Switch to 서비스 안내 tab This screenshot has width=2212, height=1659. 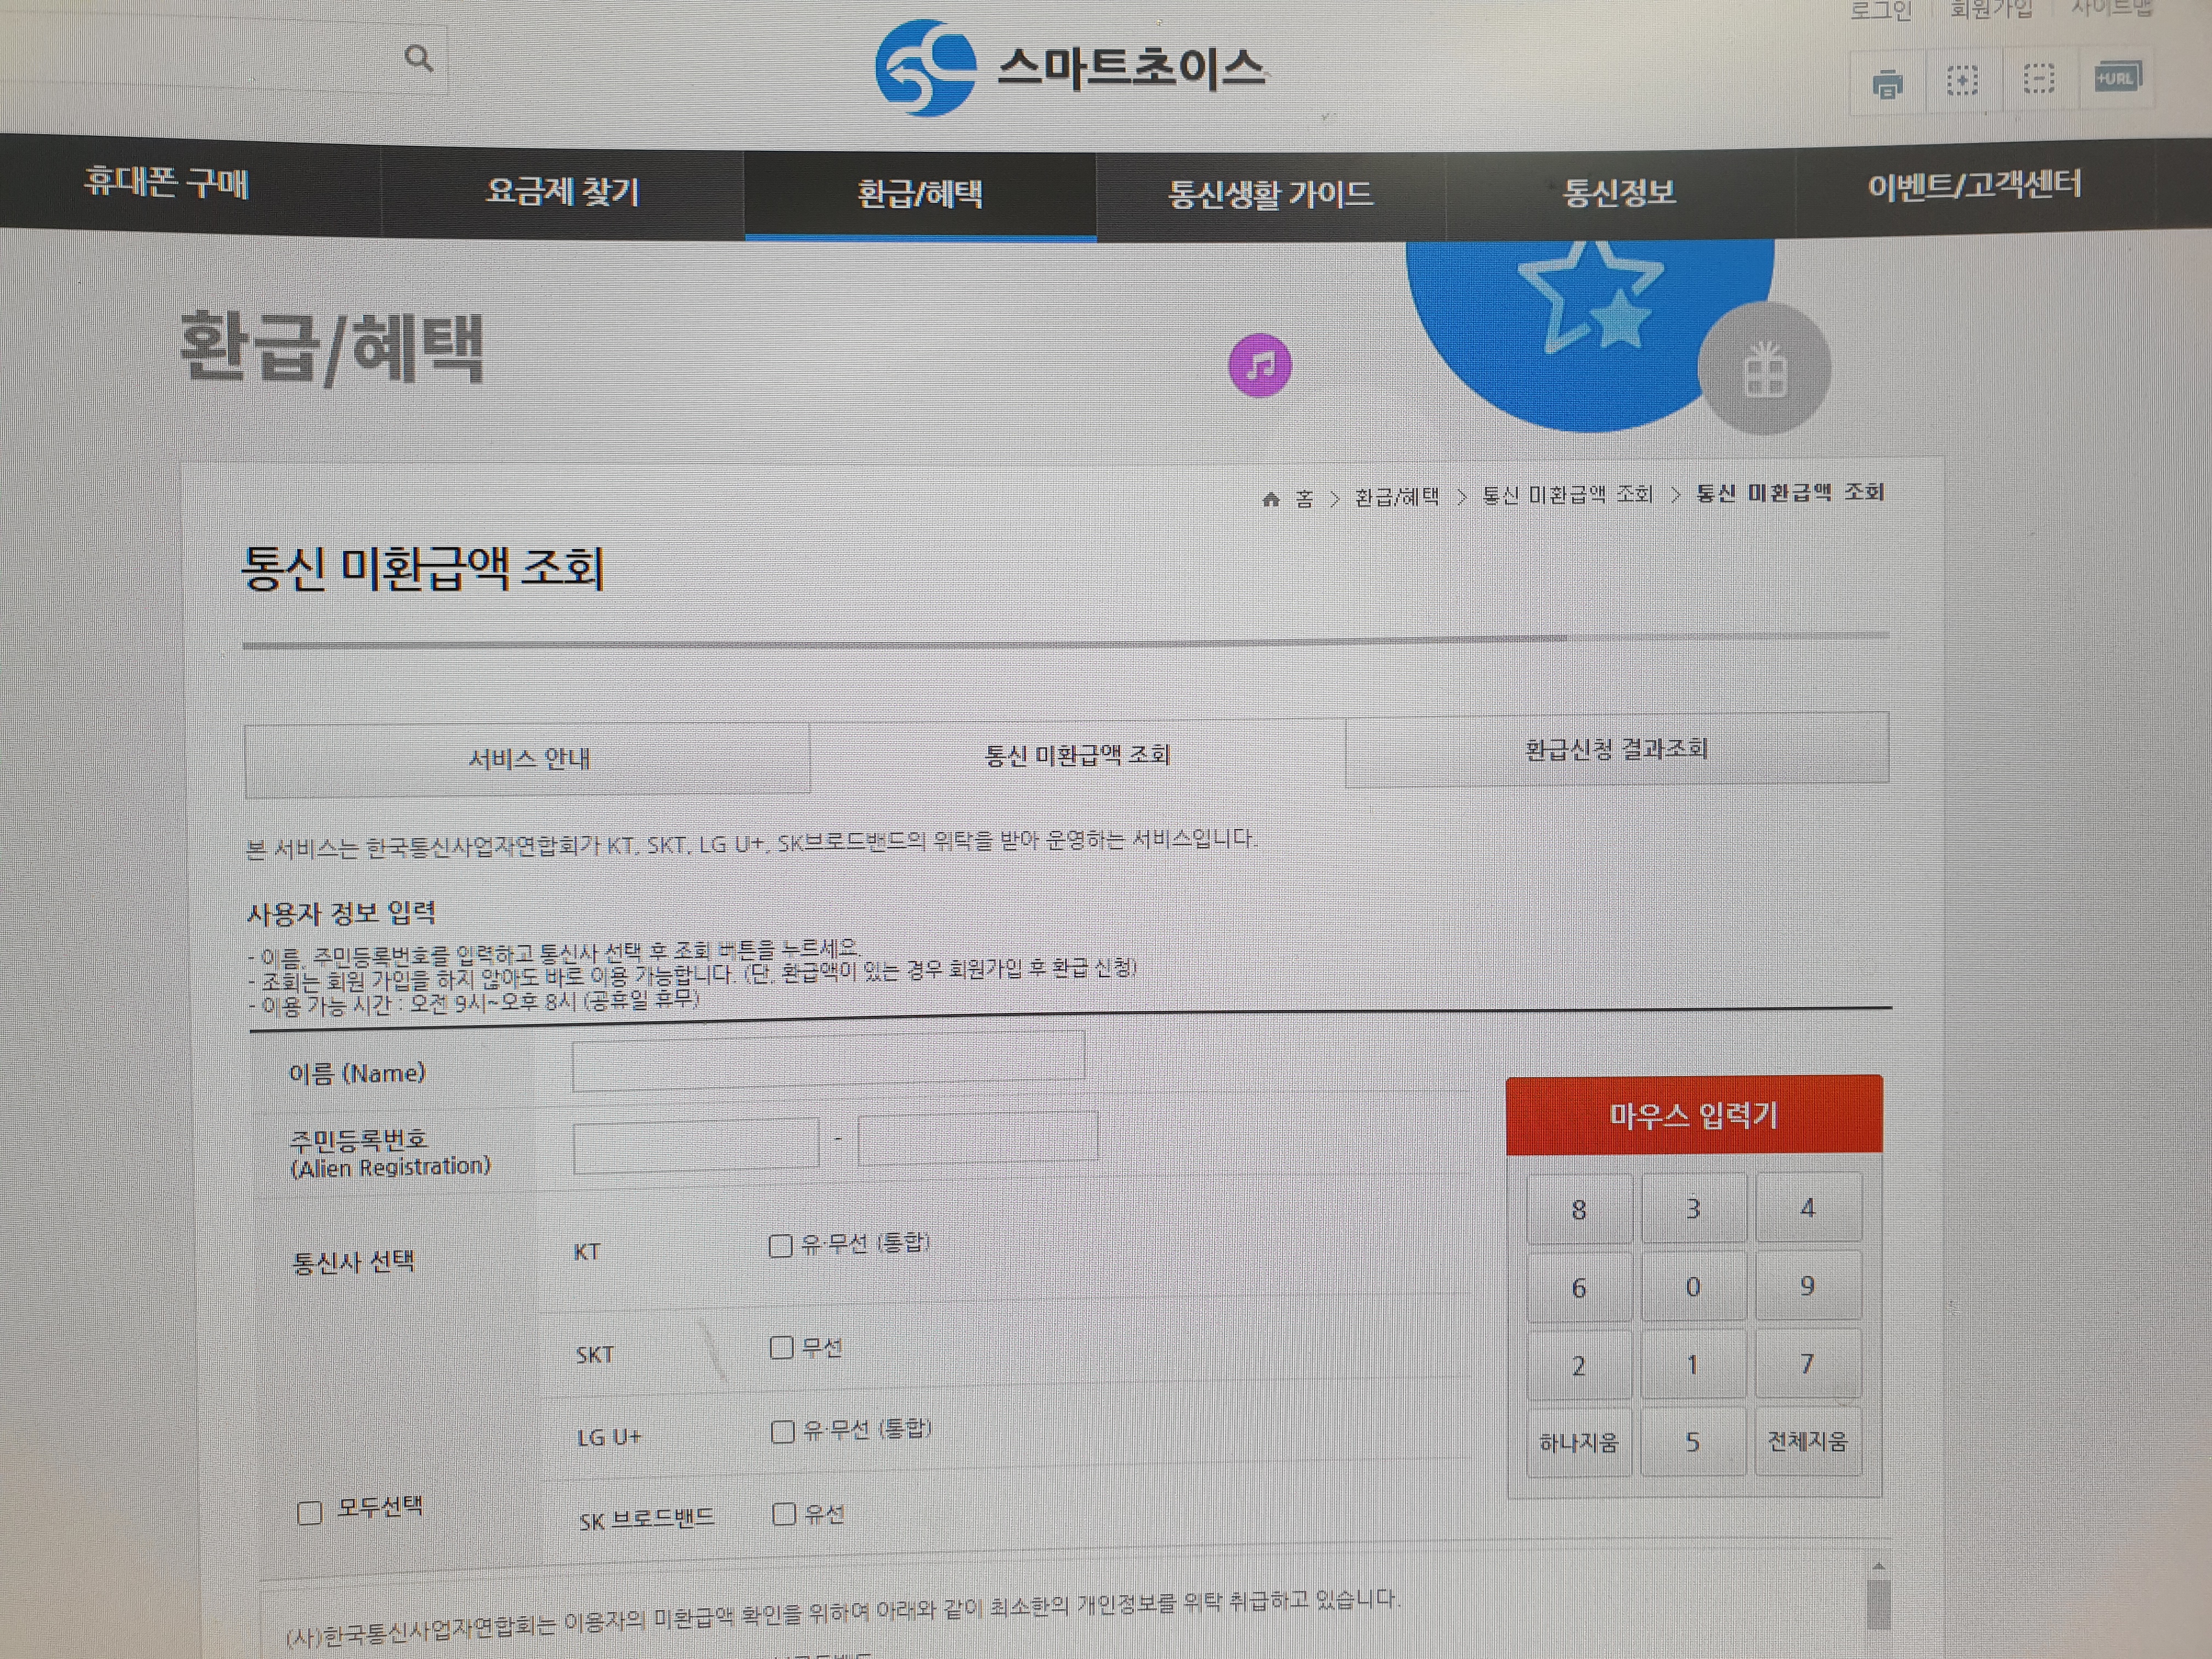point(528,759)
